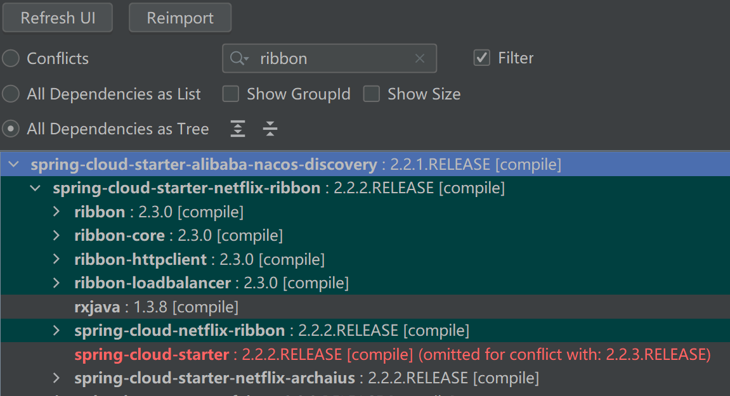Click the Refresh UI button

58,18
